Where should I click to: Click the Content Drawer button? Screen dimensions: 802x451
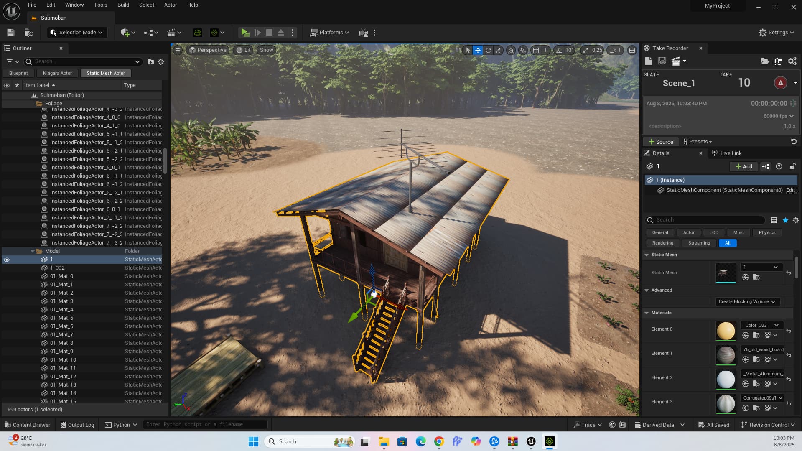pos(28,425)
